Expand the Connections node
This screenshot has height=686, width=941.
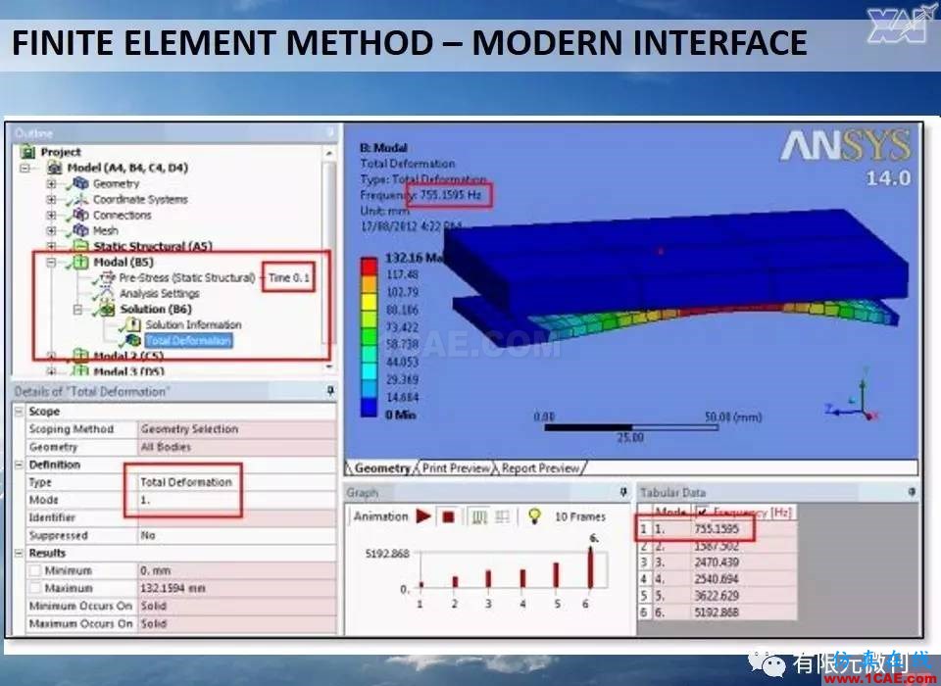coord(51,215)
